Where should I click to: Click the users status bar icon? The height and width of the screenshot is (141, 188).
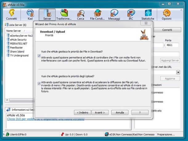coord(7,134)
